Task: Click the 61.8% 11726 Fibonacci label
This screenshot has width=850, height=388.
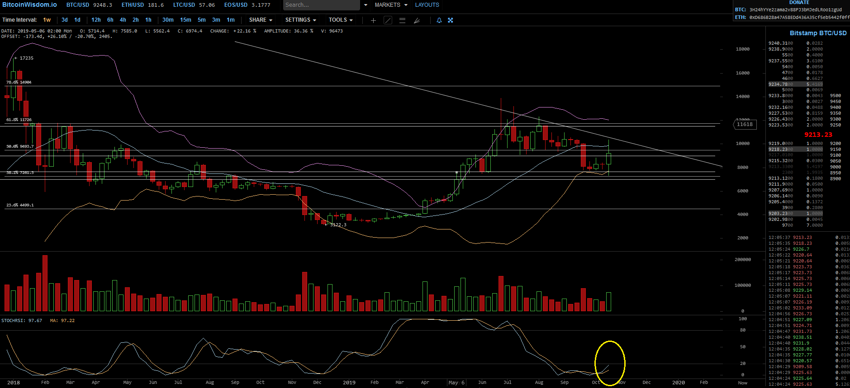Action: [19, 120]
